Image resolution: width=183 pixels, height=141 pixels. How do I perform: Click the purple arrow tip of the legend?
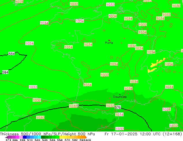point(7,137)
